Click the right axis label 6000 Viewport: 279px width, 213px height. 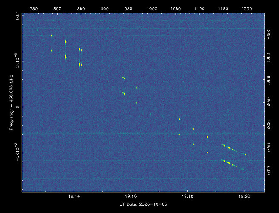point(269,34)
